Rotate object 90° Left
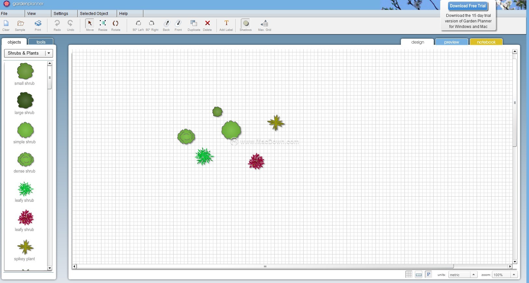Screen dimensions: 529x283 pos(138,23)
